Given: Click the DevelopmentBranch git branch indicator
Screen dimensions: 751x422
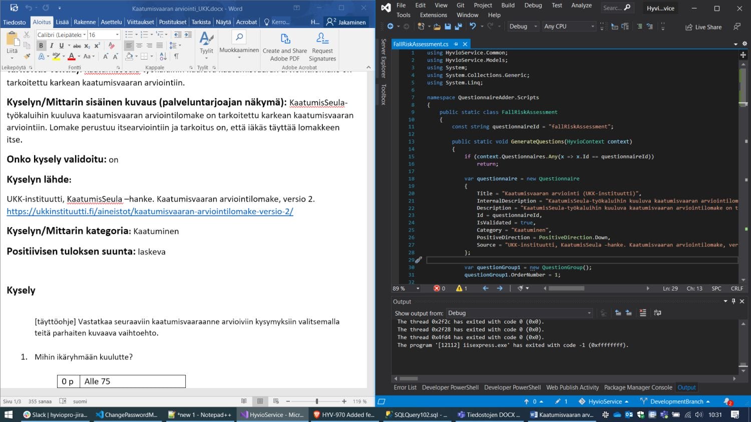Looking at the screenshot, I should 675,401.
